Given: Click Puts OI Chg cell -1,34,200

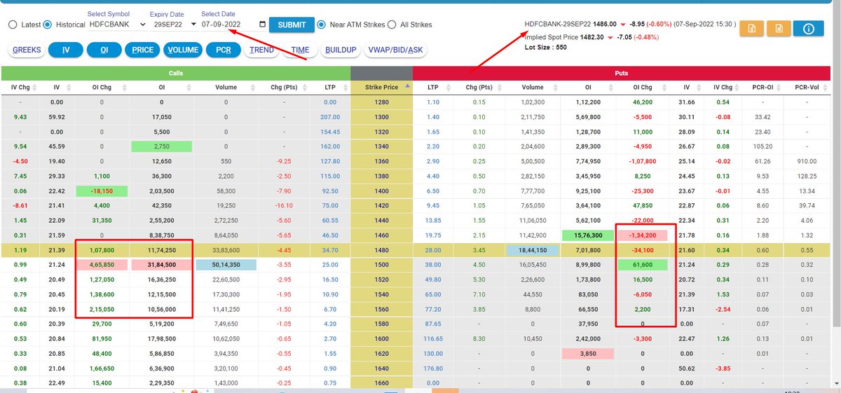Looking at the screenshot, I should 643,235.
